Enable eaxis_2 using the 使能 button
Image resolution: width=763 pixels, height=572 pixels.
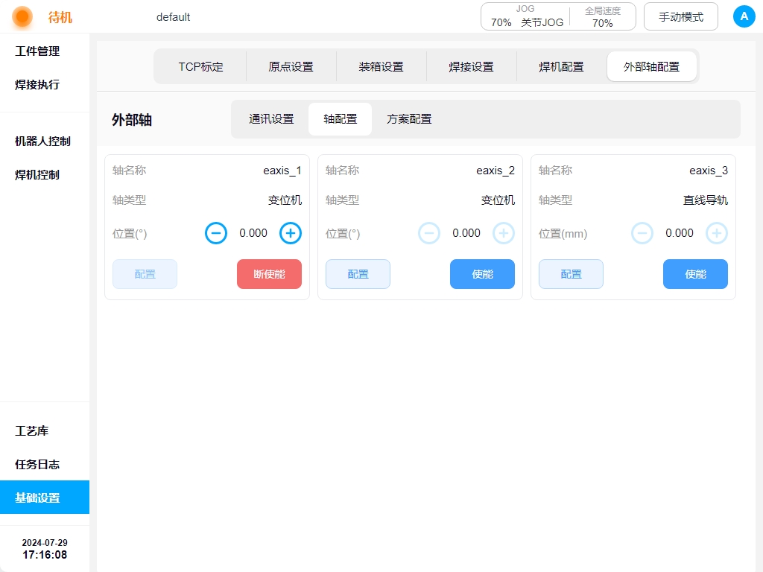(482, 274)
